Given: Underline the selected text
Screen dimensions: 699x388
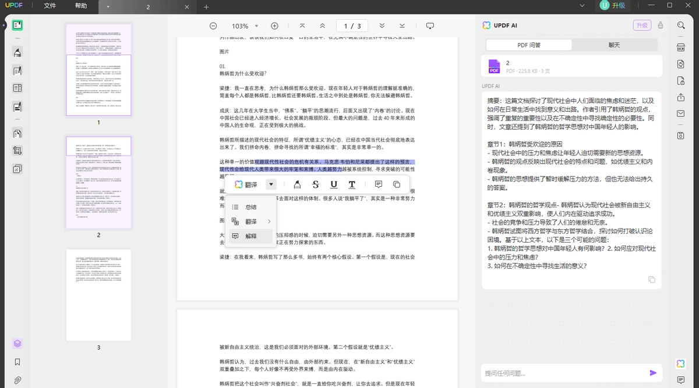Looking at the screenshot, I should (334, 184).
